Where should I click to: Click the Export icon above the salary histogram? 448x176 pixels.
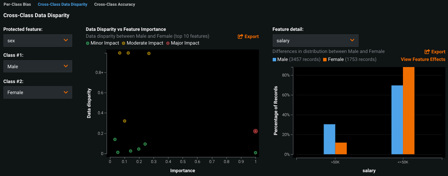[427, 52]
